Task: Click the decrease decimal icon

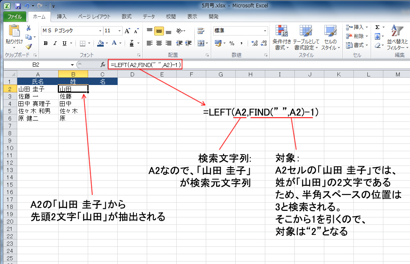Action: pyautogui.click(x=264, y=43)
